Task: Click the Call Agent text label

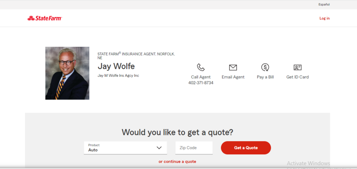Action: click(201, 77)
